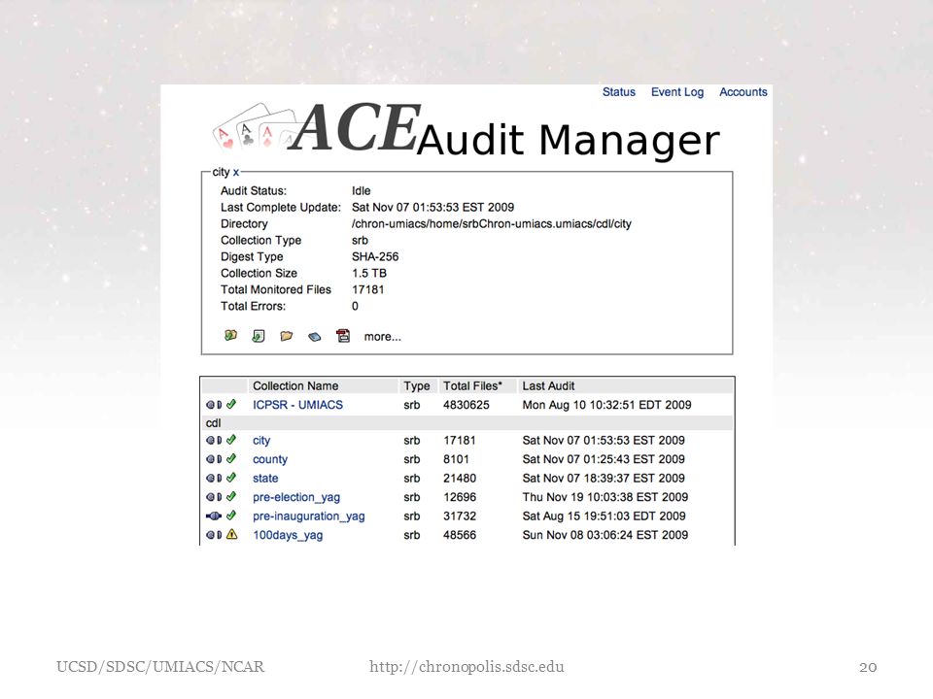Open the pre-inauguration_yag collection link
This screenshot has width=933, height=699.
[x=309, y=516]
